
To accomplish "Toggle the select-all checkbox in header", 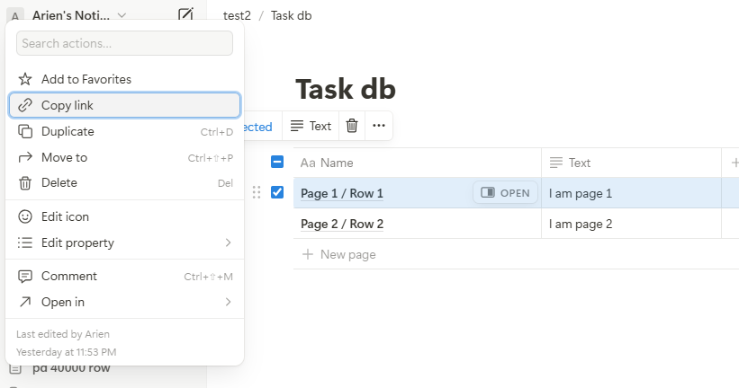I will [x=277, y=163].
